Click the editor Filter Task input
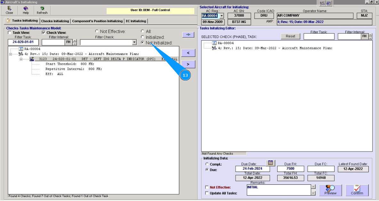This screenshot has height=201, width=379. [319, 36]
